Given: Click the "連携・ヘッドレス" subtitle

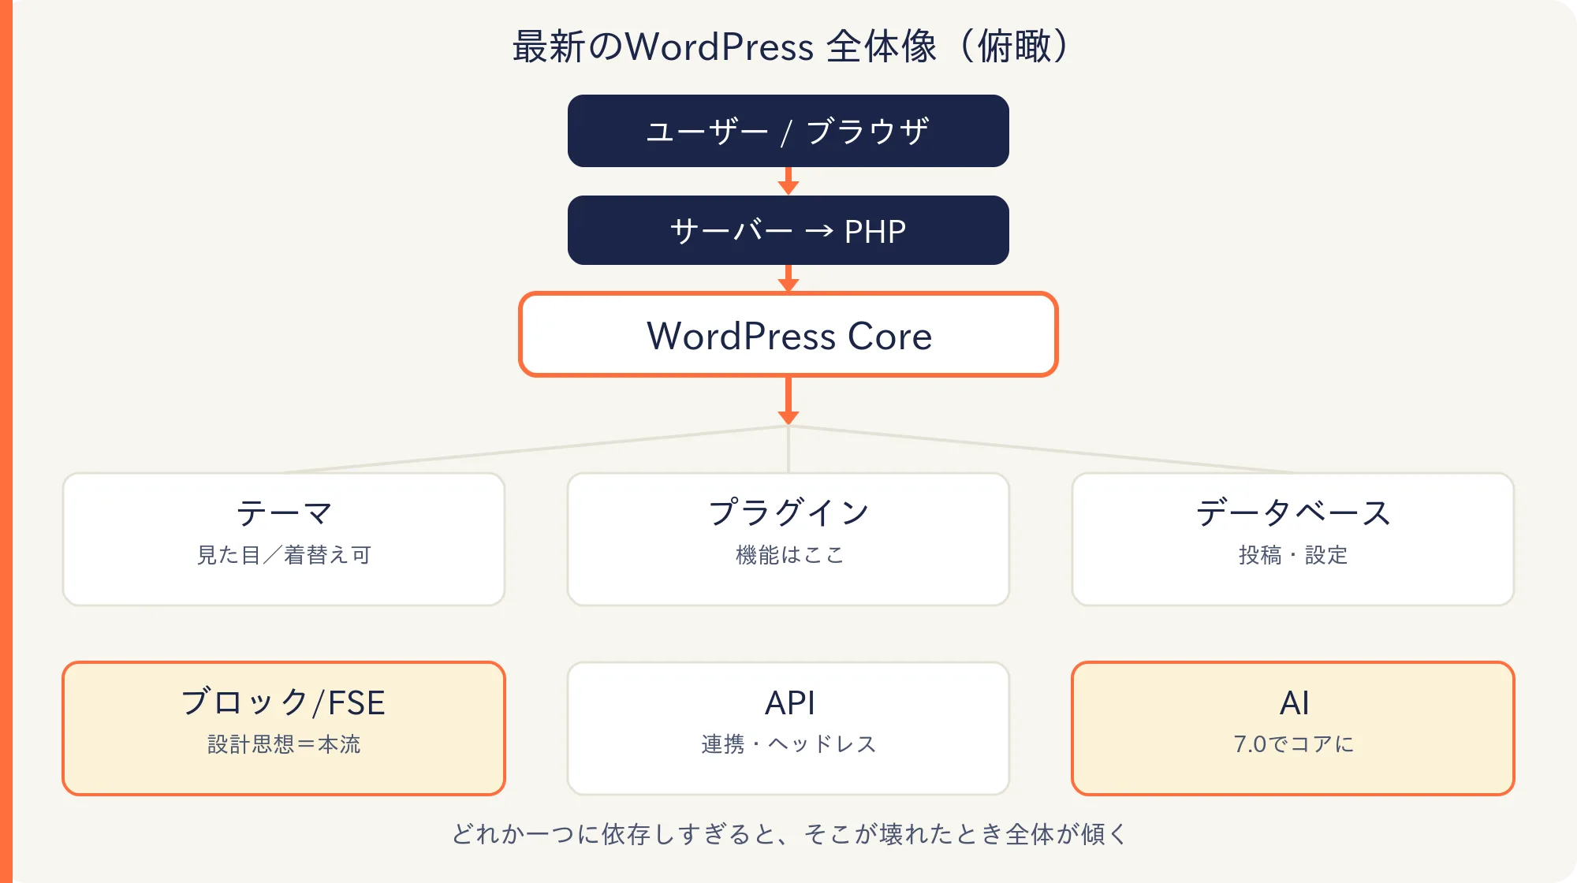Looking at the screenshot, I should coord(788,744).
